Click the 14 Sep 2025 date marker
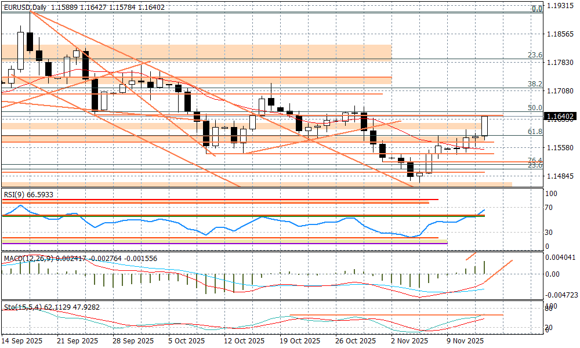580x348 pixels. pyautogui.click(x=22, y=341)
